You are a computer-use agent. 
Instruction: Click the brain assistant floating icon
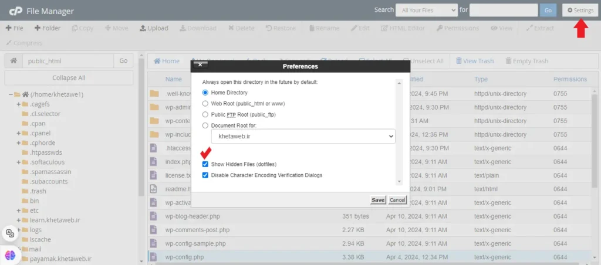(11, 255)
